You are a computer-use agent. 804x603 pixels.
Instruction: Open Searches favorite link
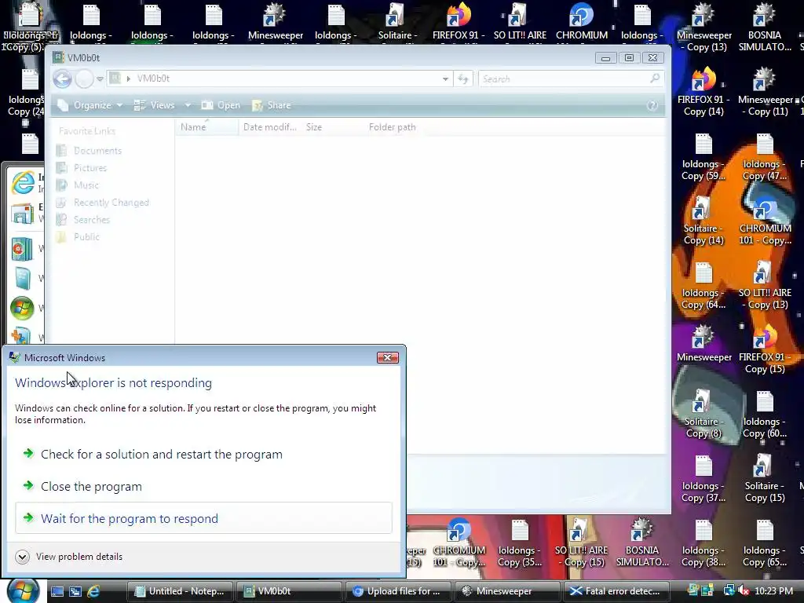click(x=83, y=220)
